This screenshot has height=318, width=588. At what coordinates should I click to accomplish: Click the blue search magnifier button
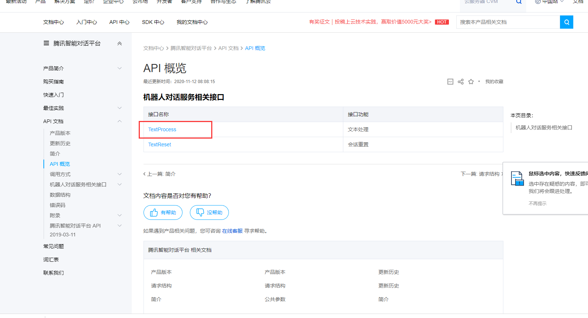click(x=566, y=22)
